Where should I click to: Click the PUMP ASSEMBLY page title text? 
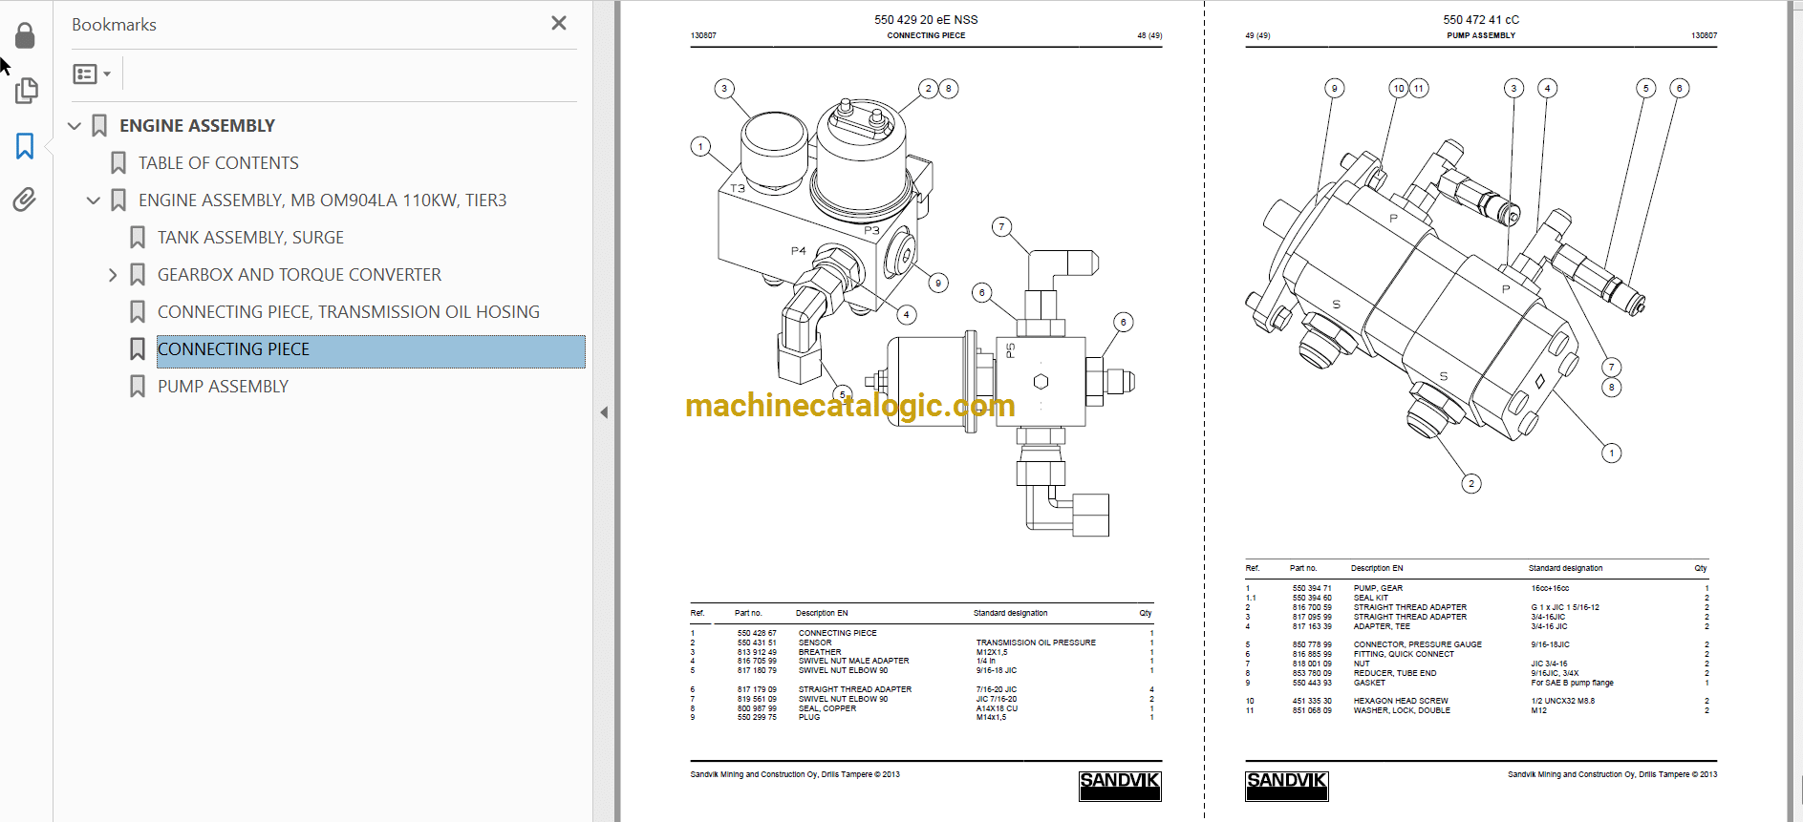[x=1481, y=35]
